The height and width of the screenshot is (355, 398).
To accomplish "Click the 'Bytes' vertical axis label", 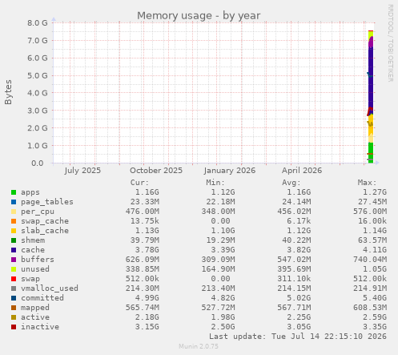I will 8,92.
